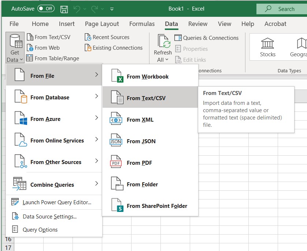Expand the Combine Queries submenu arrow
This screenshot has height=251, width=307.
point(96,183)
